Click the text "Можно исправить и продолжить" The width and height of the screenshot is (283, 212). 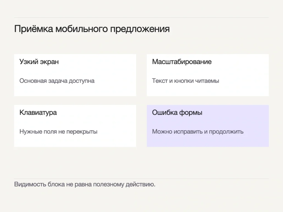click(x=198, y=132)
